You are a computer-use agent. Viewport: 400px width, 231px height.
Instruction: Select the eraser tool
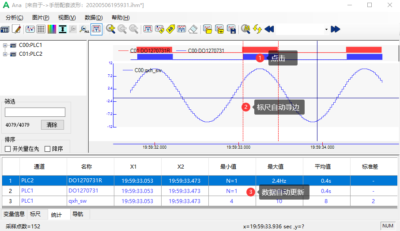coord(193,29)
